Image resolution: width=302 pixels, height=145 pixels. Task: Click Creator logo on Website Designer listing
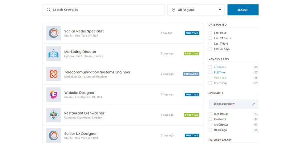54,95
